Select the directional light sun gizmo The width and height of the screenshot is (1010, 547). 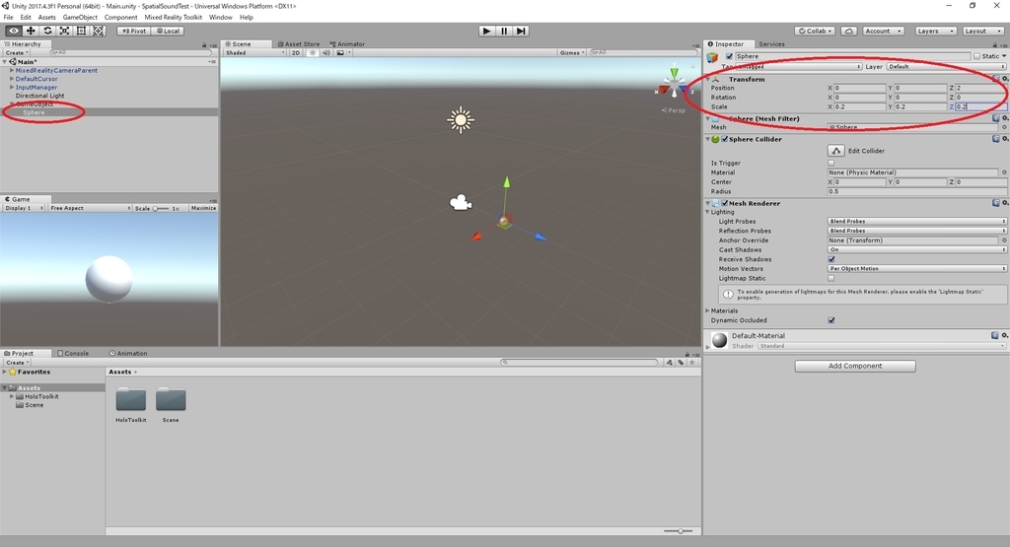[x=461, y=120]
